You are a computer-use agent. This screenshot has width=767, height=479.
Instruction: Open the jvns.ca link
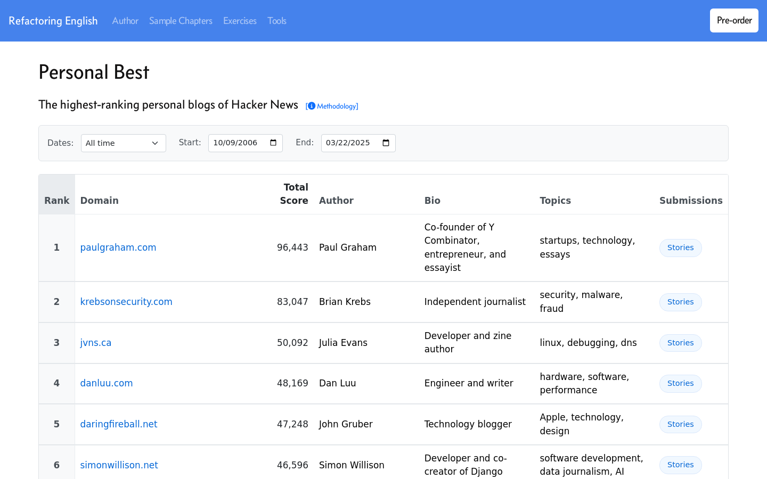tap(96, 343)
